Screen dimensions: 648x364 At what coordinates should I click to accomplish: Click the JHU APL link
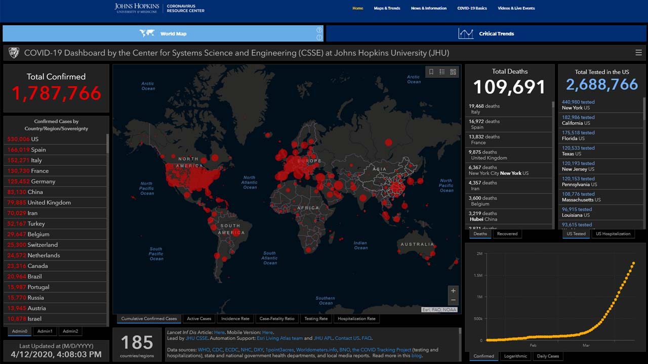[322, 338]
